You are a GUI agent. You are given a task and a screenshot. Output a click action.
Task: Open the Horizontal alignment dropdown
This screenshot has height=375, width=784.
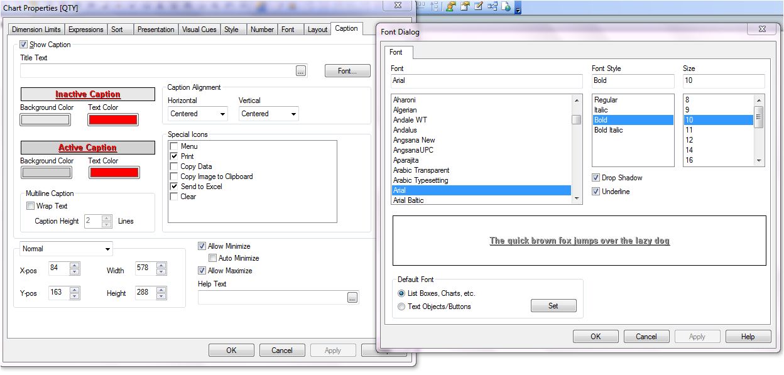198,114
